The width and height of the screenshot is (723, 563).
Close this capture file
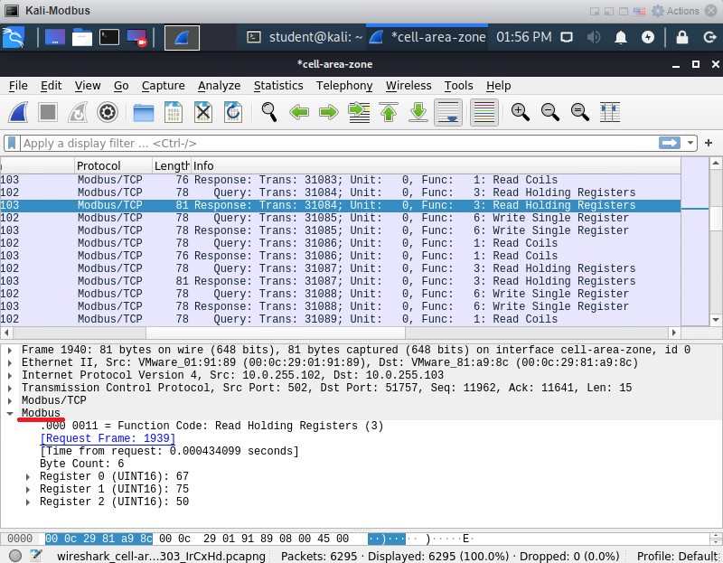(x=202, y=112)
